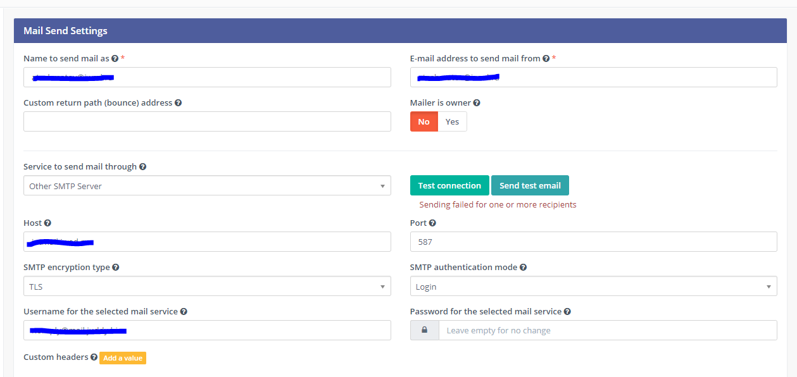This screenshot has width=797, height=377.
Task: Show Host field help tooltip
Action: tap(47, 223)
